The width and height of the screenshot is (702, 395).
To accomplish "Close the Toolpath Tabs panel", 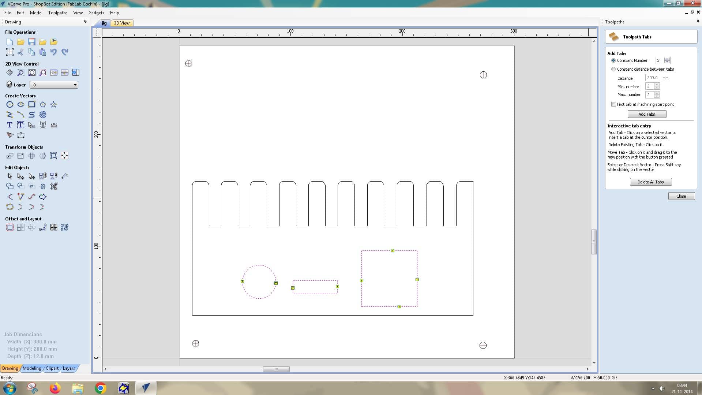I will click(681, 196).
